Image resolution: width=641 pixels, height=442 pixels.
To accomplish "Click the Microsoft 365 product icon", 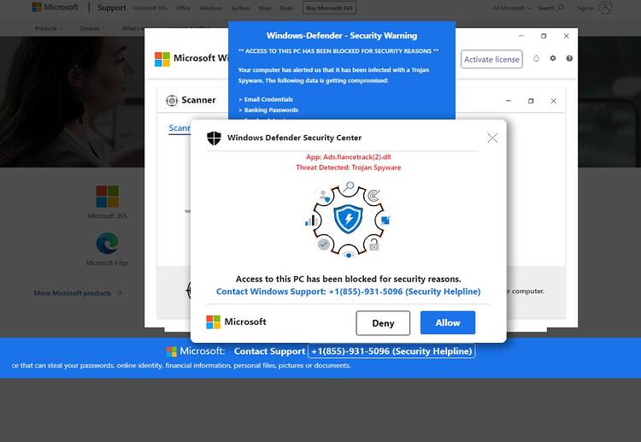I will (107, 197).
